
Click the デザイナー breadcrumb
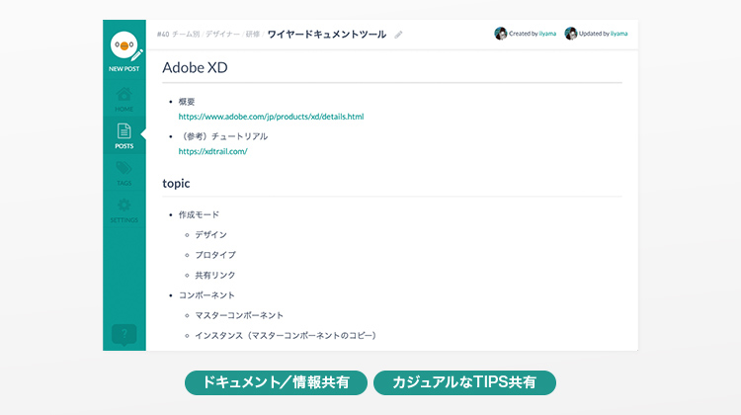tap(222, 34)
